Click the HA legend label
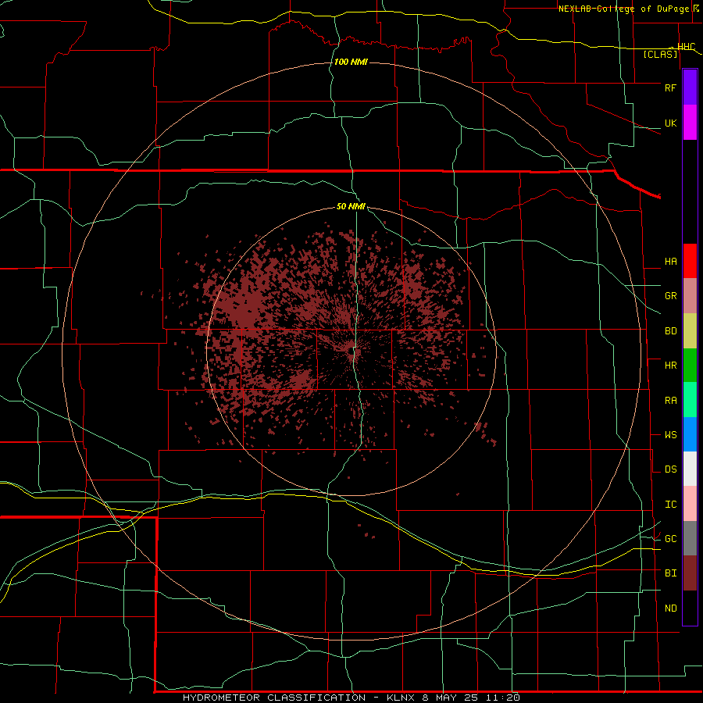Screen dimensions: 703x703 click(671, 262)
